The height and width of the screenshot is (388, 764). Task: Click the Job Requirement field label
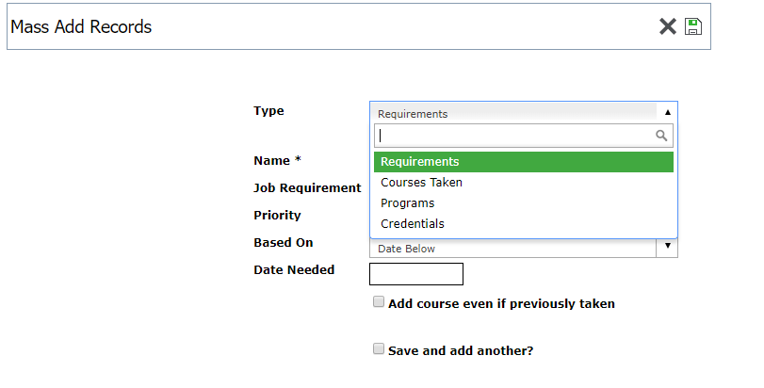307,188
